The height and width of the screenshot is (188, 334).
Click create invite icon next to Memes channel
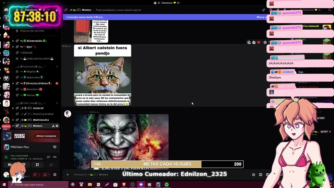coord(53,126)
